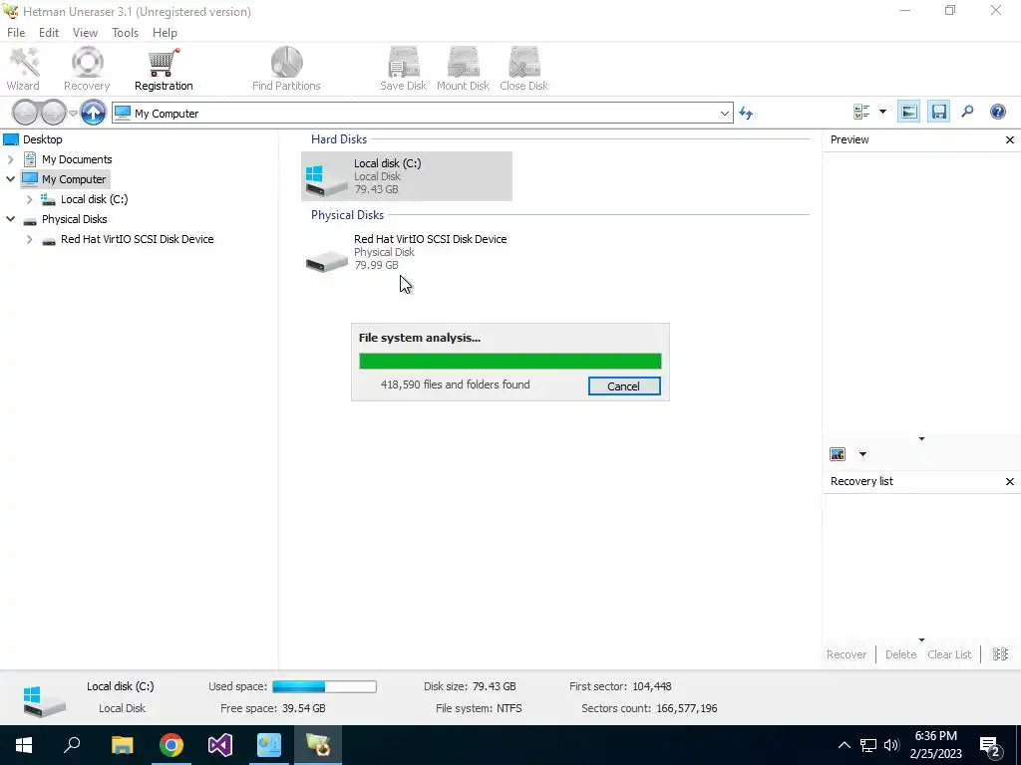This screenshot has width=1021, height=765.
Task: Open the File menu
Action: pos(16,33)
